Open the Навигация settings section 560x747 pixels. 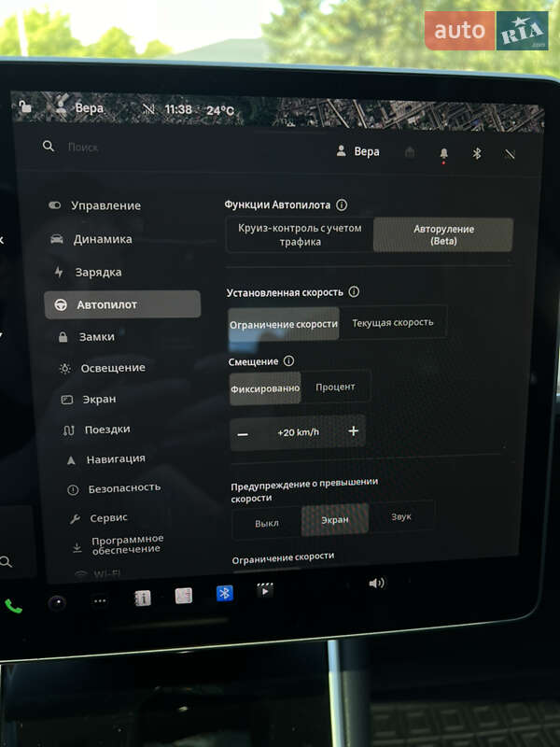pos(105,459)
